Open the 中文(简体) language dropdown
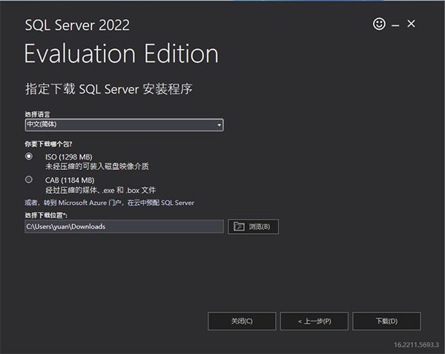The height and width of the screenshot is (354, 445). point(125,125)
